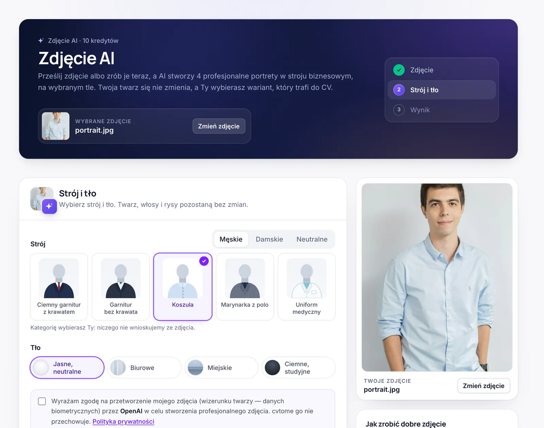
Task: Click the selected checkmark on Koszula card
Action: click(204, 261)
